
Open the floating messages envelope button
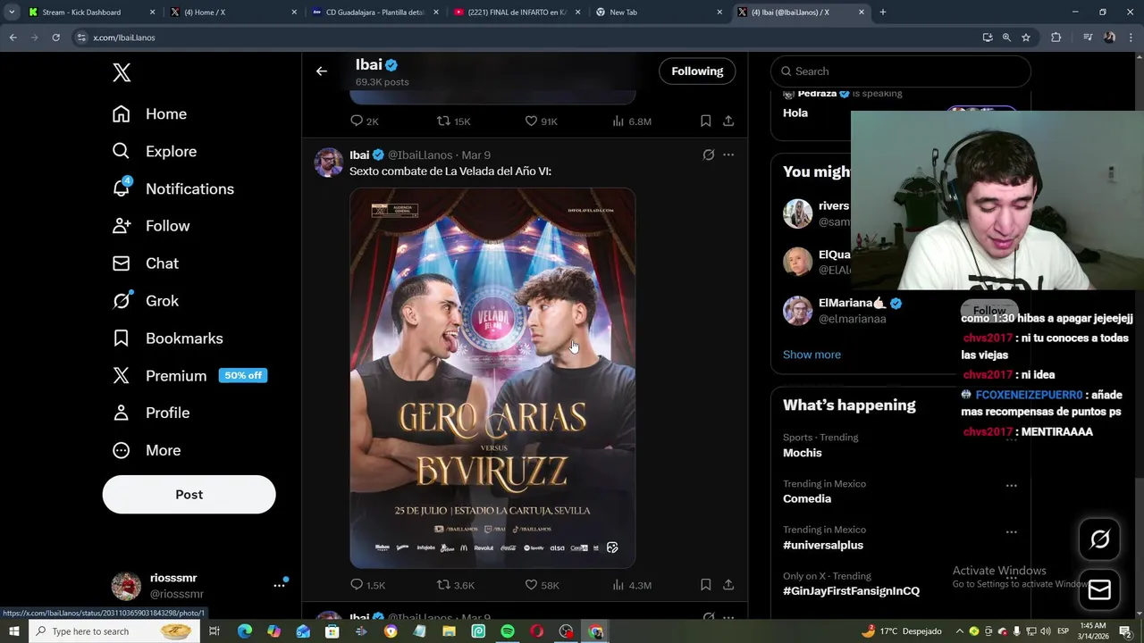click(x=1100, y=589)
